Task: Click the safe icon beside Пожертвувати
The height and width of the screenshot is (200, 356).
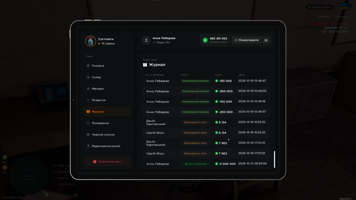Action: (266, 40)
